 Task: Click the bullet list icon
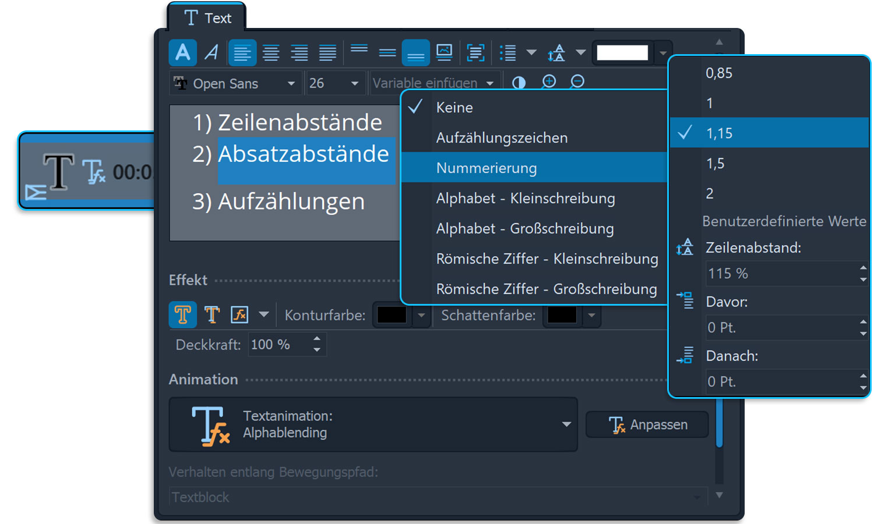[508, 53]
